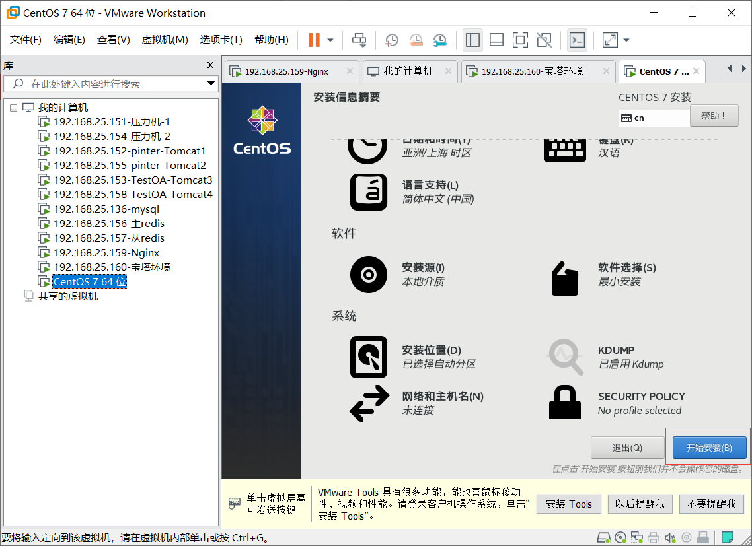Click the stretch guest display icon
Screen dimensions: 752x546
(x=610, y=40)
